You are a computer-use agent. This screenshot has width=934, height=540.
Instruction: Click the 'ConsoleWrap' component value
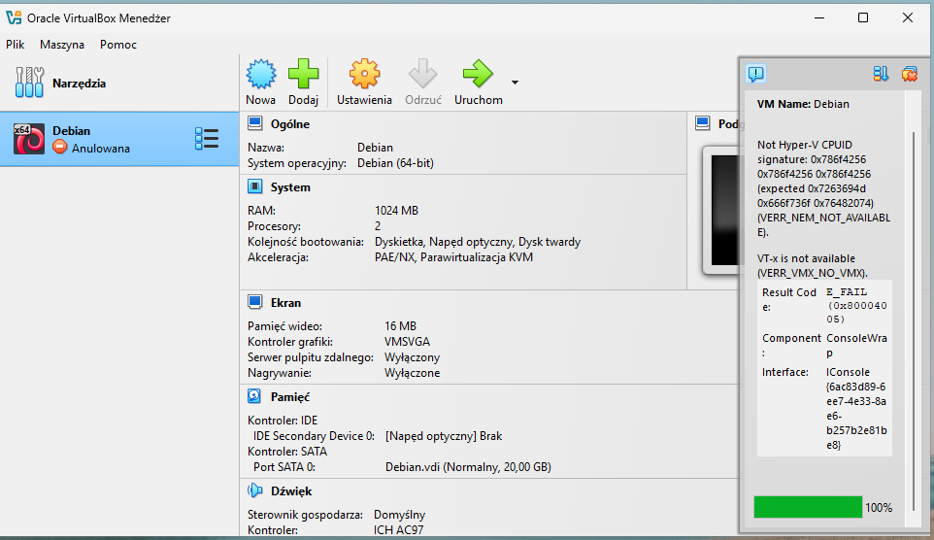pos(856,345)
